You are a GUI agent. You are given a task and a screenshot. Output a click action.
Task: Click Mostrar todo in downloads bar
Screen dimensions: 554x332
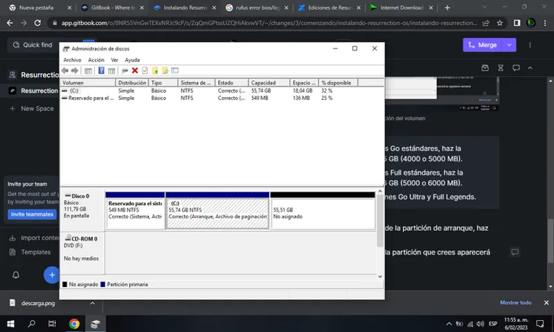516,303
